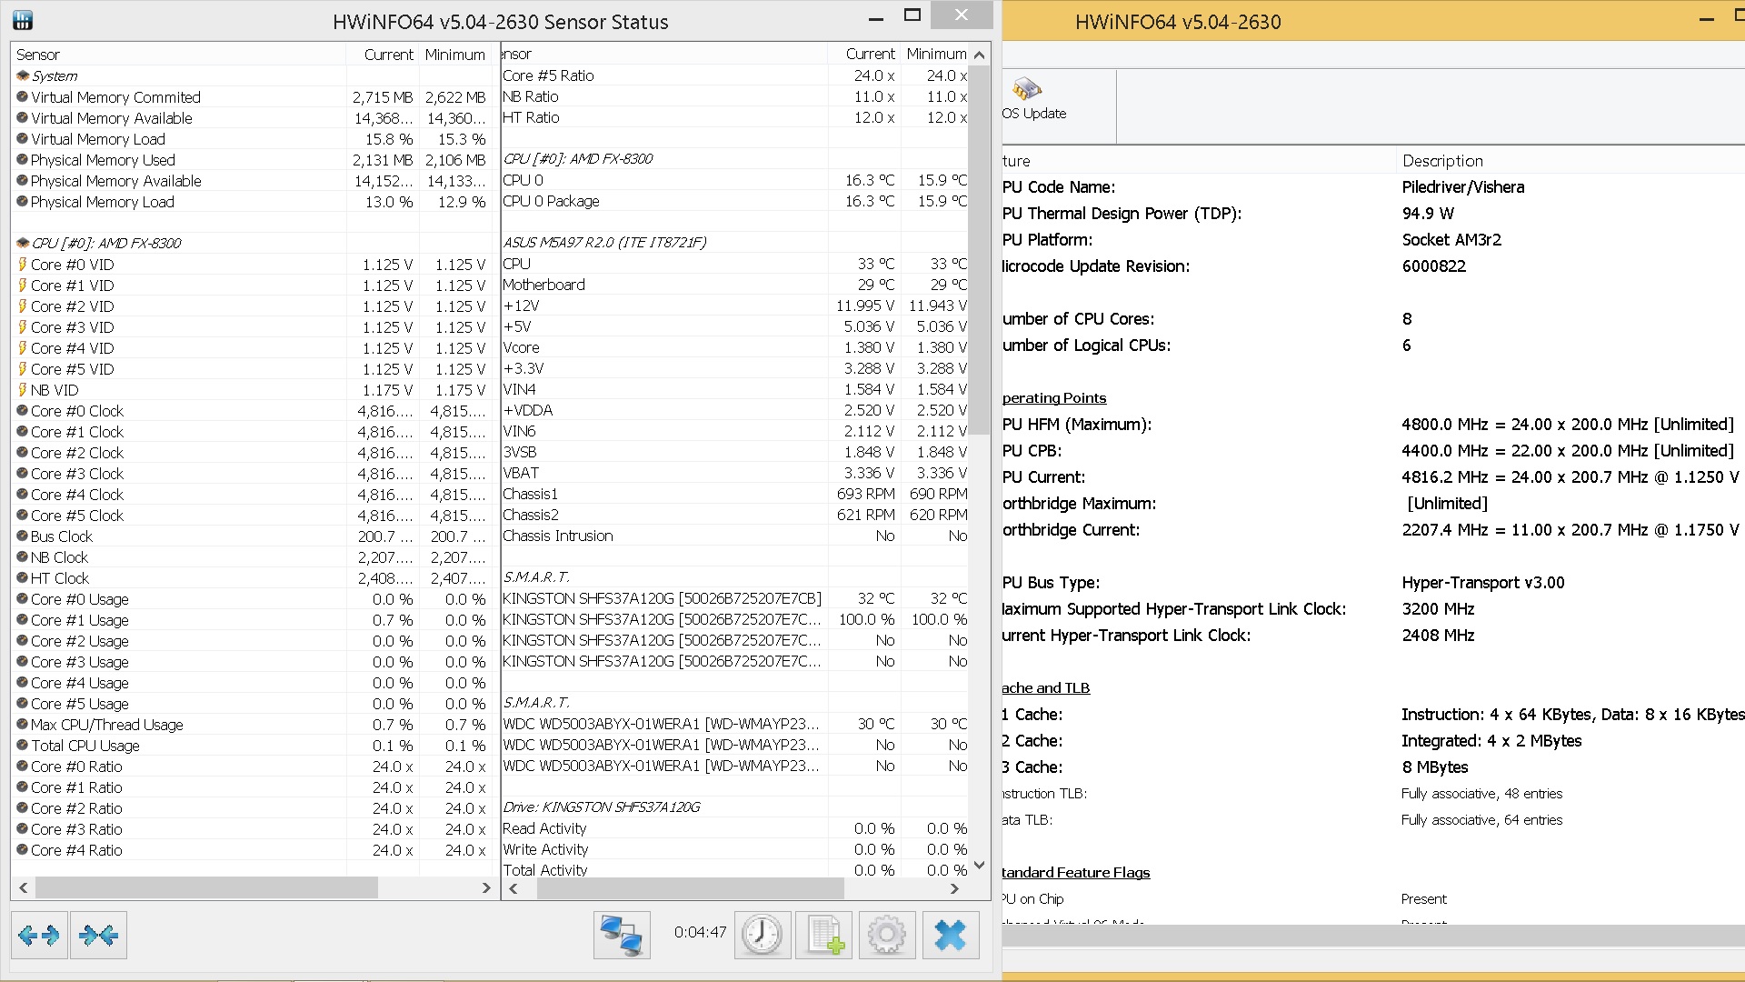The width and height of the screenshot is (1745, 982).
Task: Open the remote network computers icon
Action: 622,935
